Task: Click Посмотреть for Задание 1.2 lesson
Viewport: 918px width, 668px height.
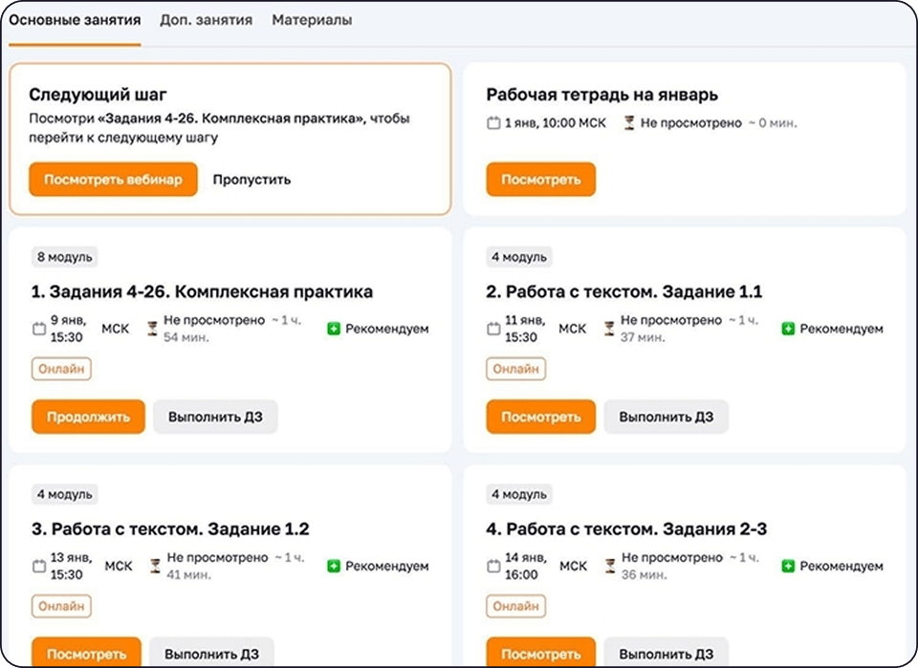Action: [86, 653]
